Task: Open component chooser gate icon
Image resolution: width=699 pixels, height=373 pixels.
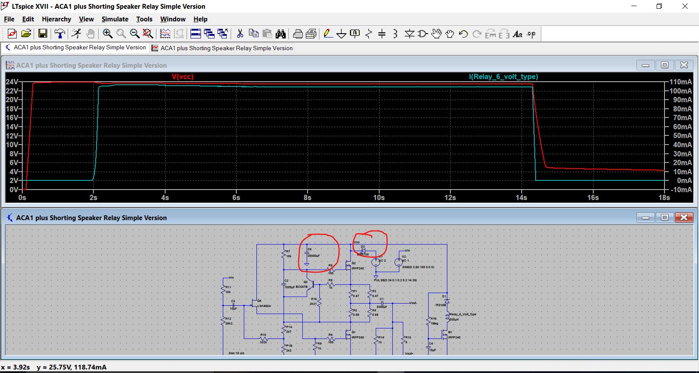Action: coord(423,34)
